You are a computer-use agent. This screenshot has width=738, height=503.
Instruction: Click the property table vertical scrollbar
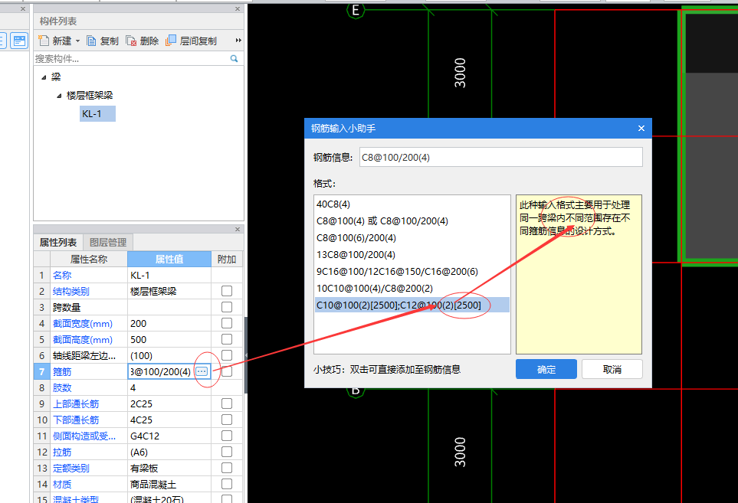click(246, 355)
